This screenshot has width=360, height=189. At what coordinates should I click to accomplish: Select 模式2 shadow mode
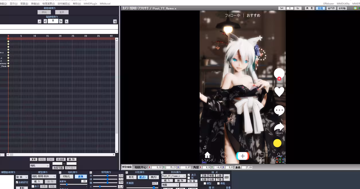pyautogui.click(x=154, y=177)
